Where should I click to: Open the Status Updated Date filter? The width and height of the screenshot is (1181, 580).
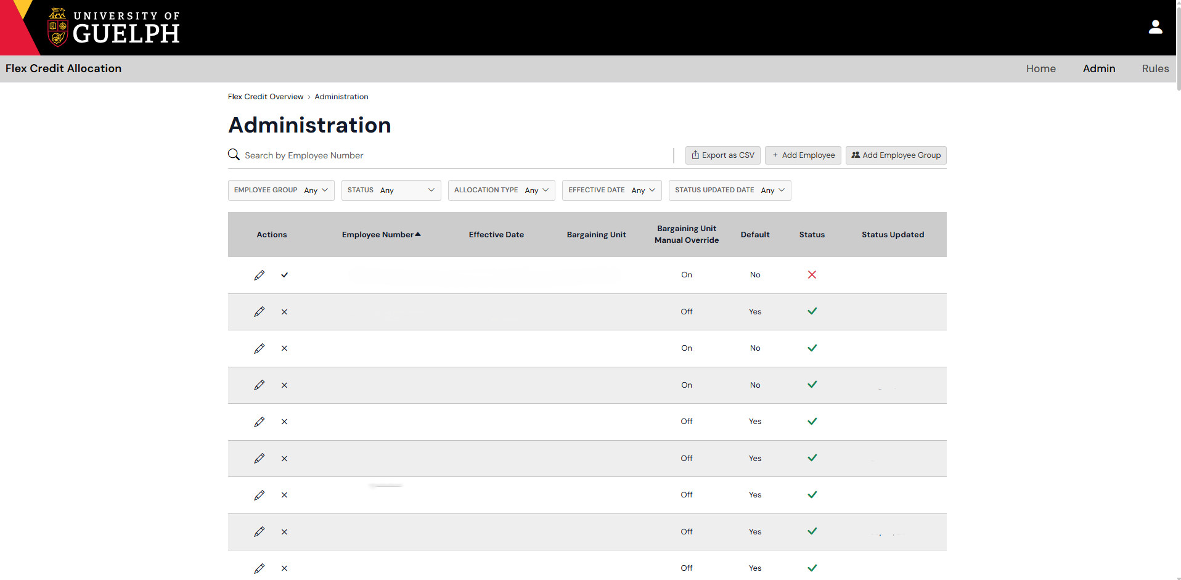coord(730,190)
